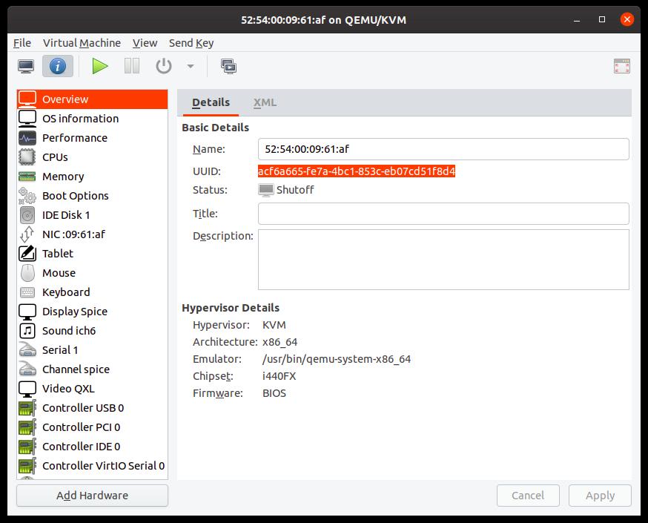648x523 pixels.
Task: Click the i440FX chipset value
Action: pyautogui.click(x=279, y=376)
